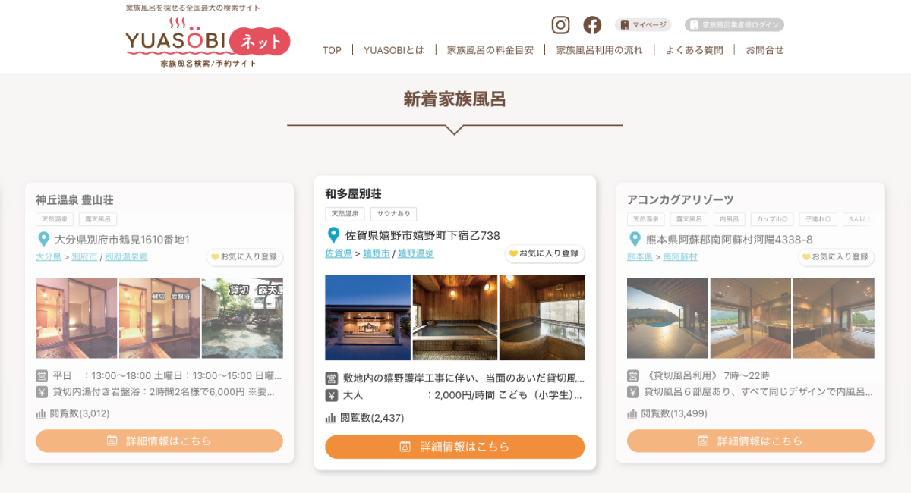Follow the 嬉野温泉 breadcrumb link
This screenshot has width=911, height=493.
pos(416,253)
